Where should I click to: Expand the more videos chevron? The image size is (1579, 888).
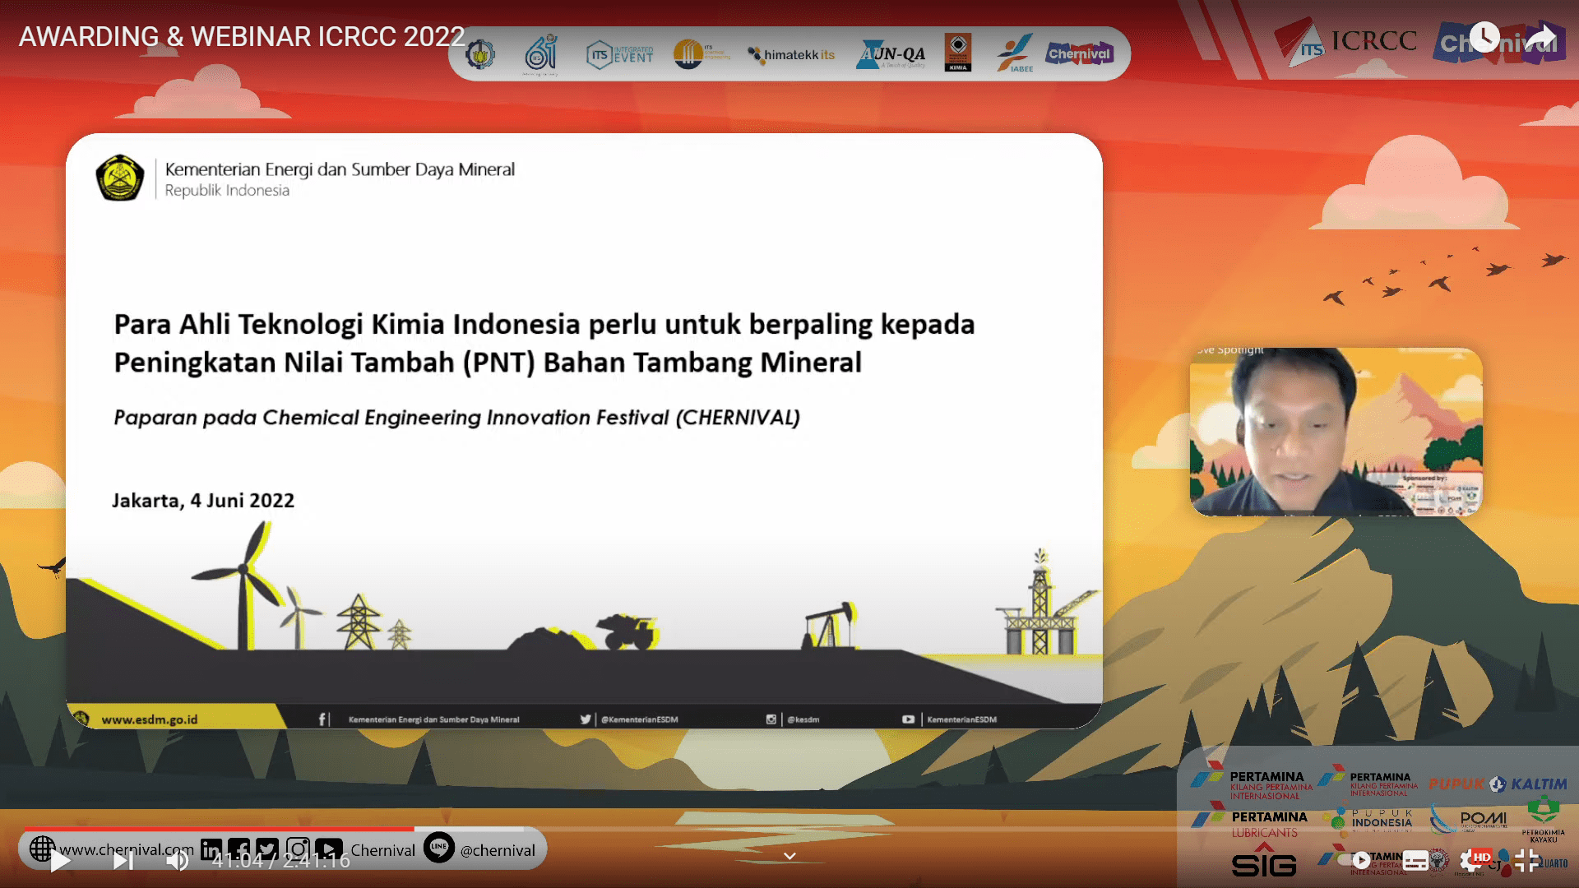click(789, 856)
